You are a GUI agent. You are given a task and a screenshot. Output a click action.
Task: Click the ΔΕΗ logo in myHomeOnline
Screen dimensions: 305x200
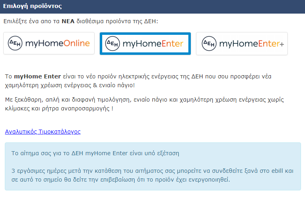pyautogui.click(x=15, y=43)
